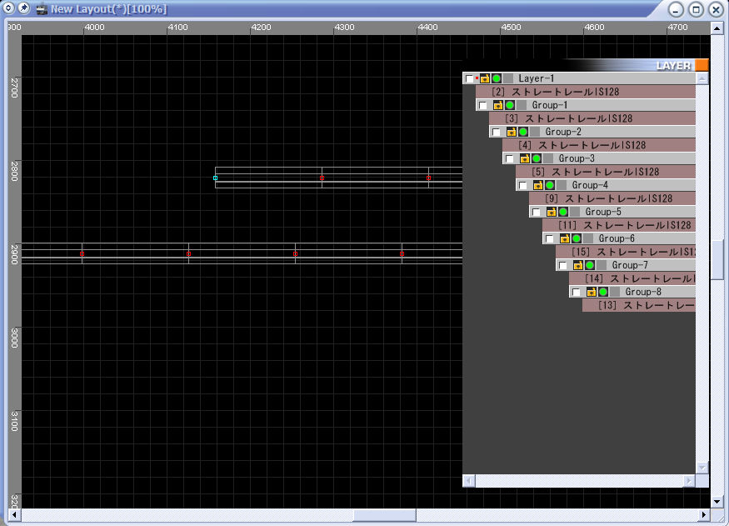Select rail item [11] ストレートレール|S128
This screenshot has height=526, width=729.
[x=619, y=225]
